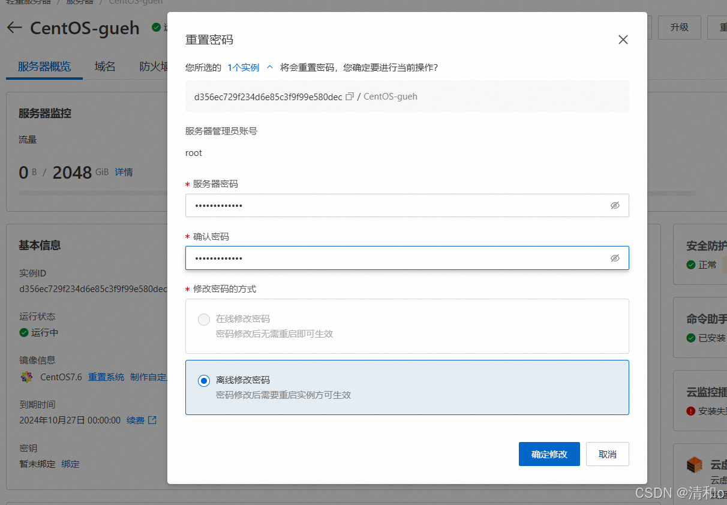Select 在线修改密码 radio option
The width and height of the screenshot is (727, 505).
coord(204,319)
